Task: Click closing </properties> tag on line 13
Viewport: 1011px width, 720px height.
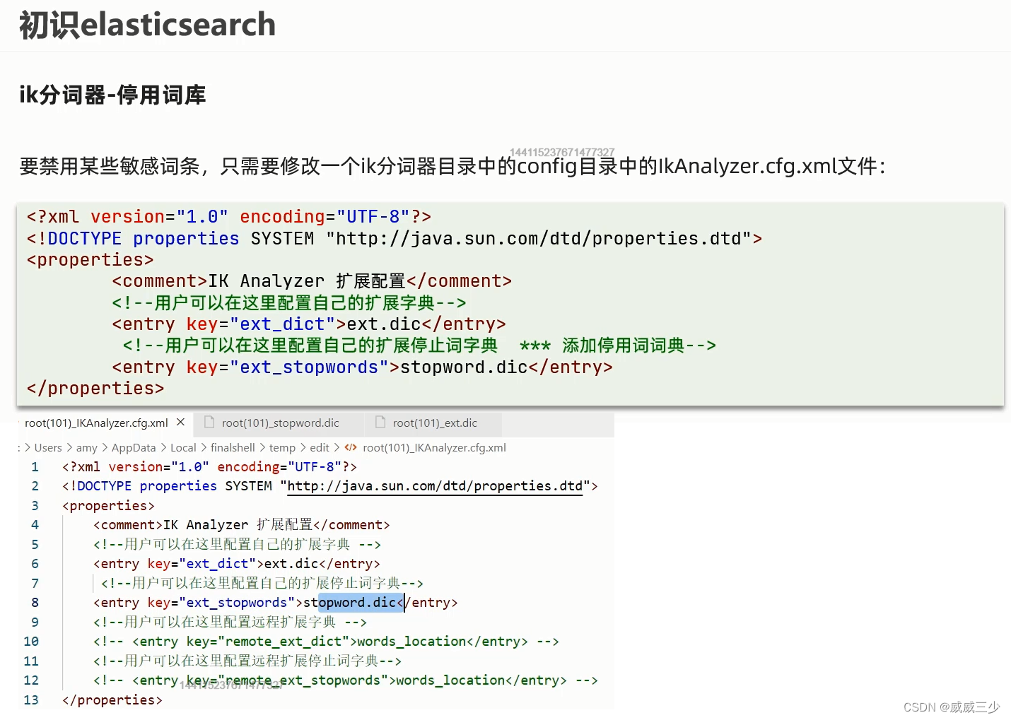Action: (112, 700)
